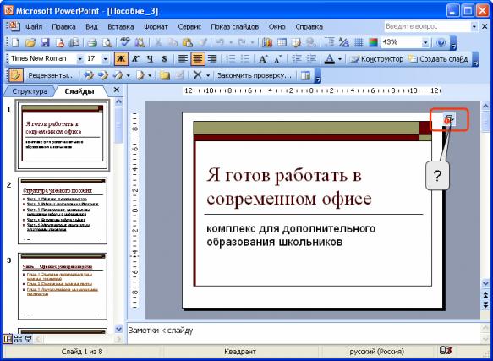The image size is (493, 361).
Task: Expand the Apply changes dropdown arrow
Action: 128,75
